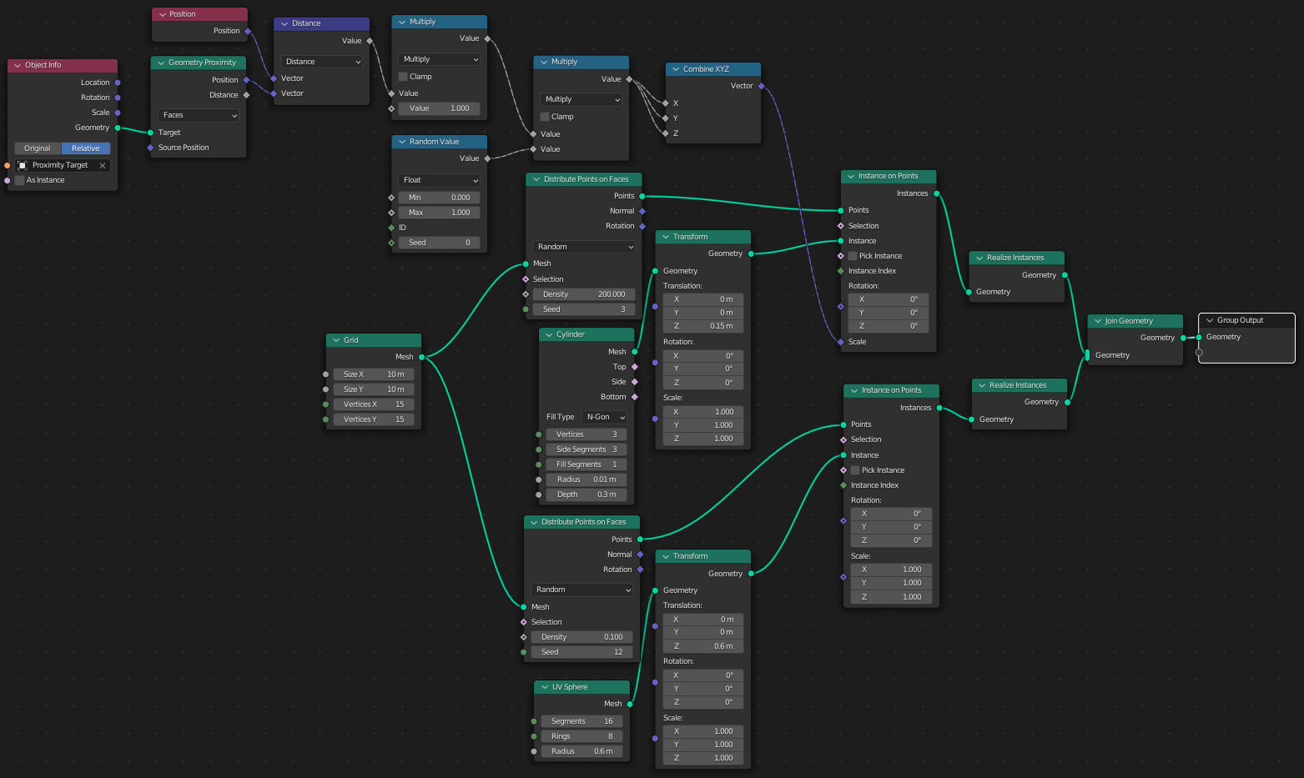Click the Geometry input socket of Join Geometry
The height and width of the screenshot is (778, 1304).
pyautogui.click(x=1087, y=355)
